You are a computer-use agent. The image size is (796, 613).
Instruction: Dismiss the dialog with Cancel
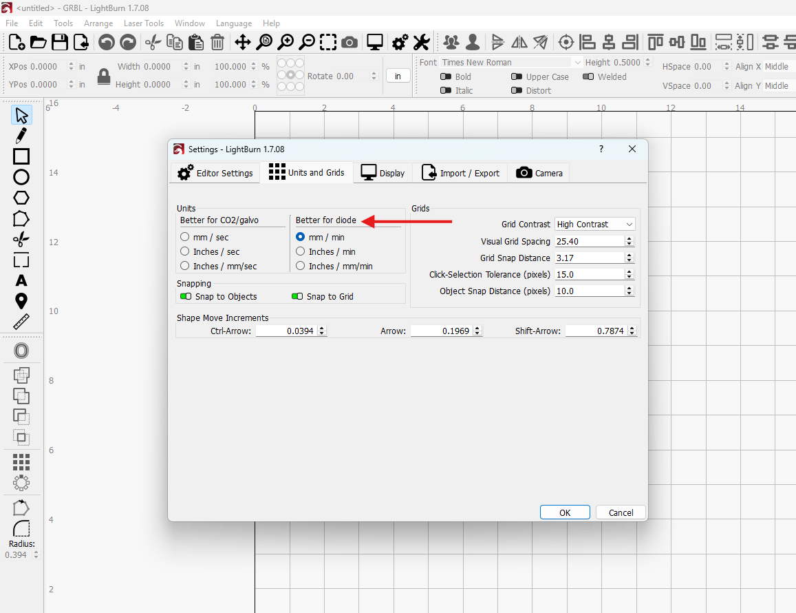621,512
